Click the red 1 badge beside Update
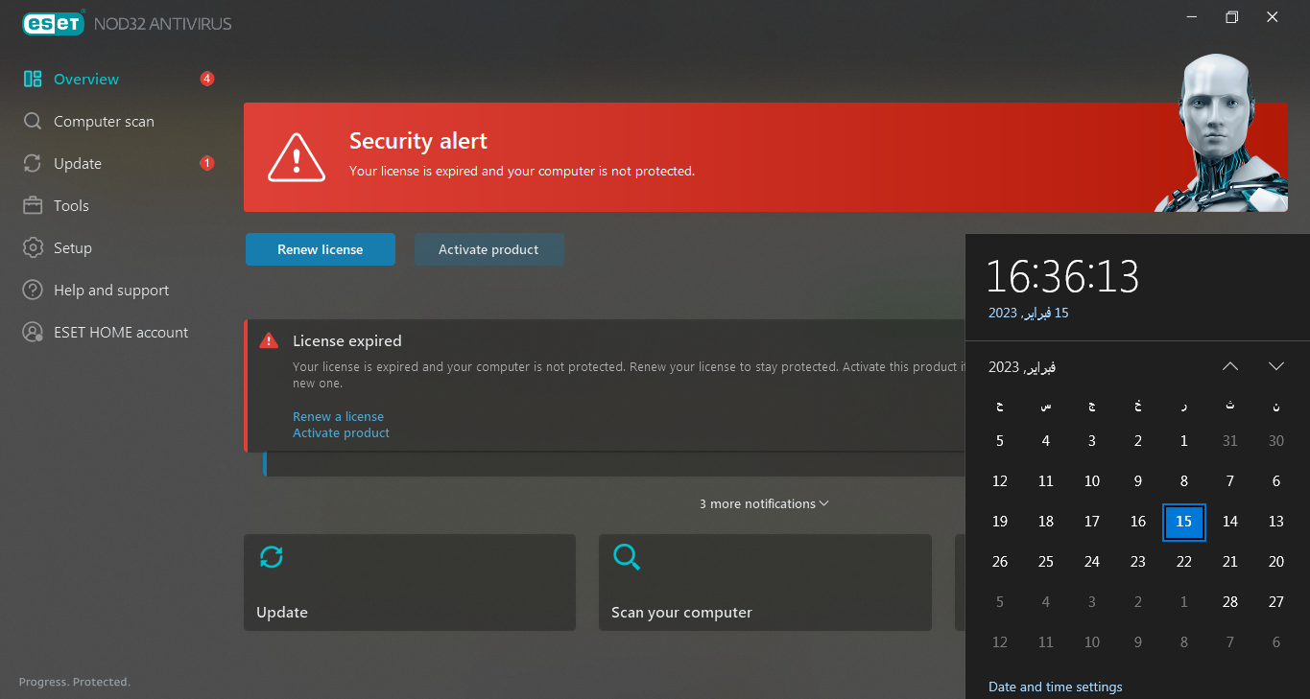The height and width of the screenshot is (699, 1310). pyautogui.click(x=207, y=163)
